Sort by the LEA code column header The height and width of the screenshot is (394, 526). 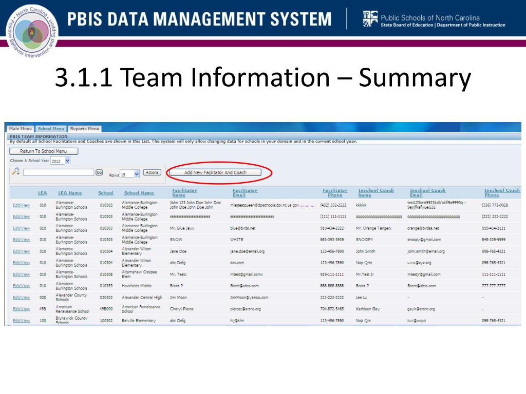coord(43,193)
